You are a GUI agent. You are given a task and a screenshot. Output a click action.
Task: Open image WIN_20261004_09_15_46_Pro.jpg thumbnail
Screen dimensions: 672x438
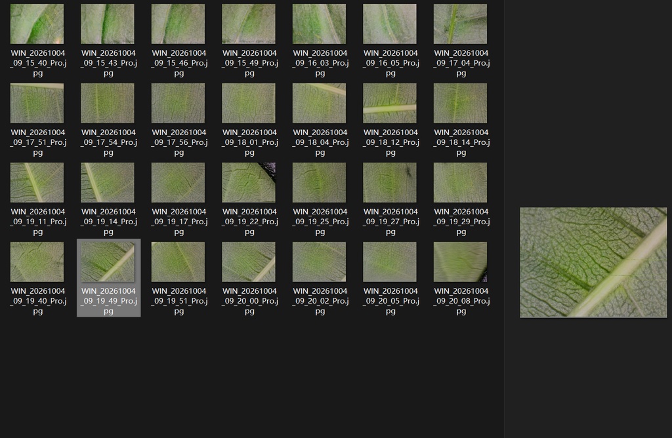coord(178,24)
